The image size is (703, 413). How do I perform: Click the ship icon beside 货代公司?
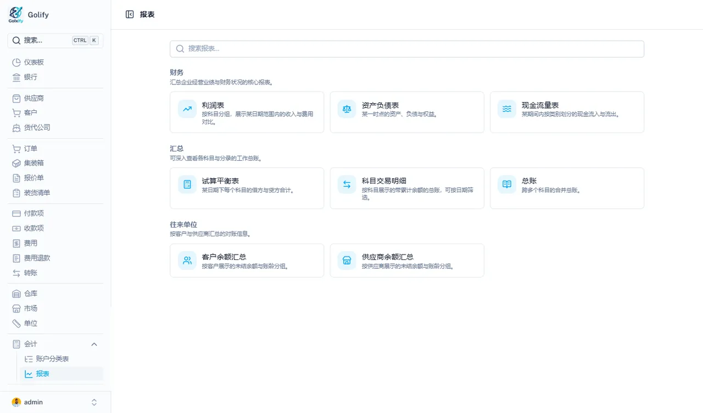coord(16,128)
